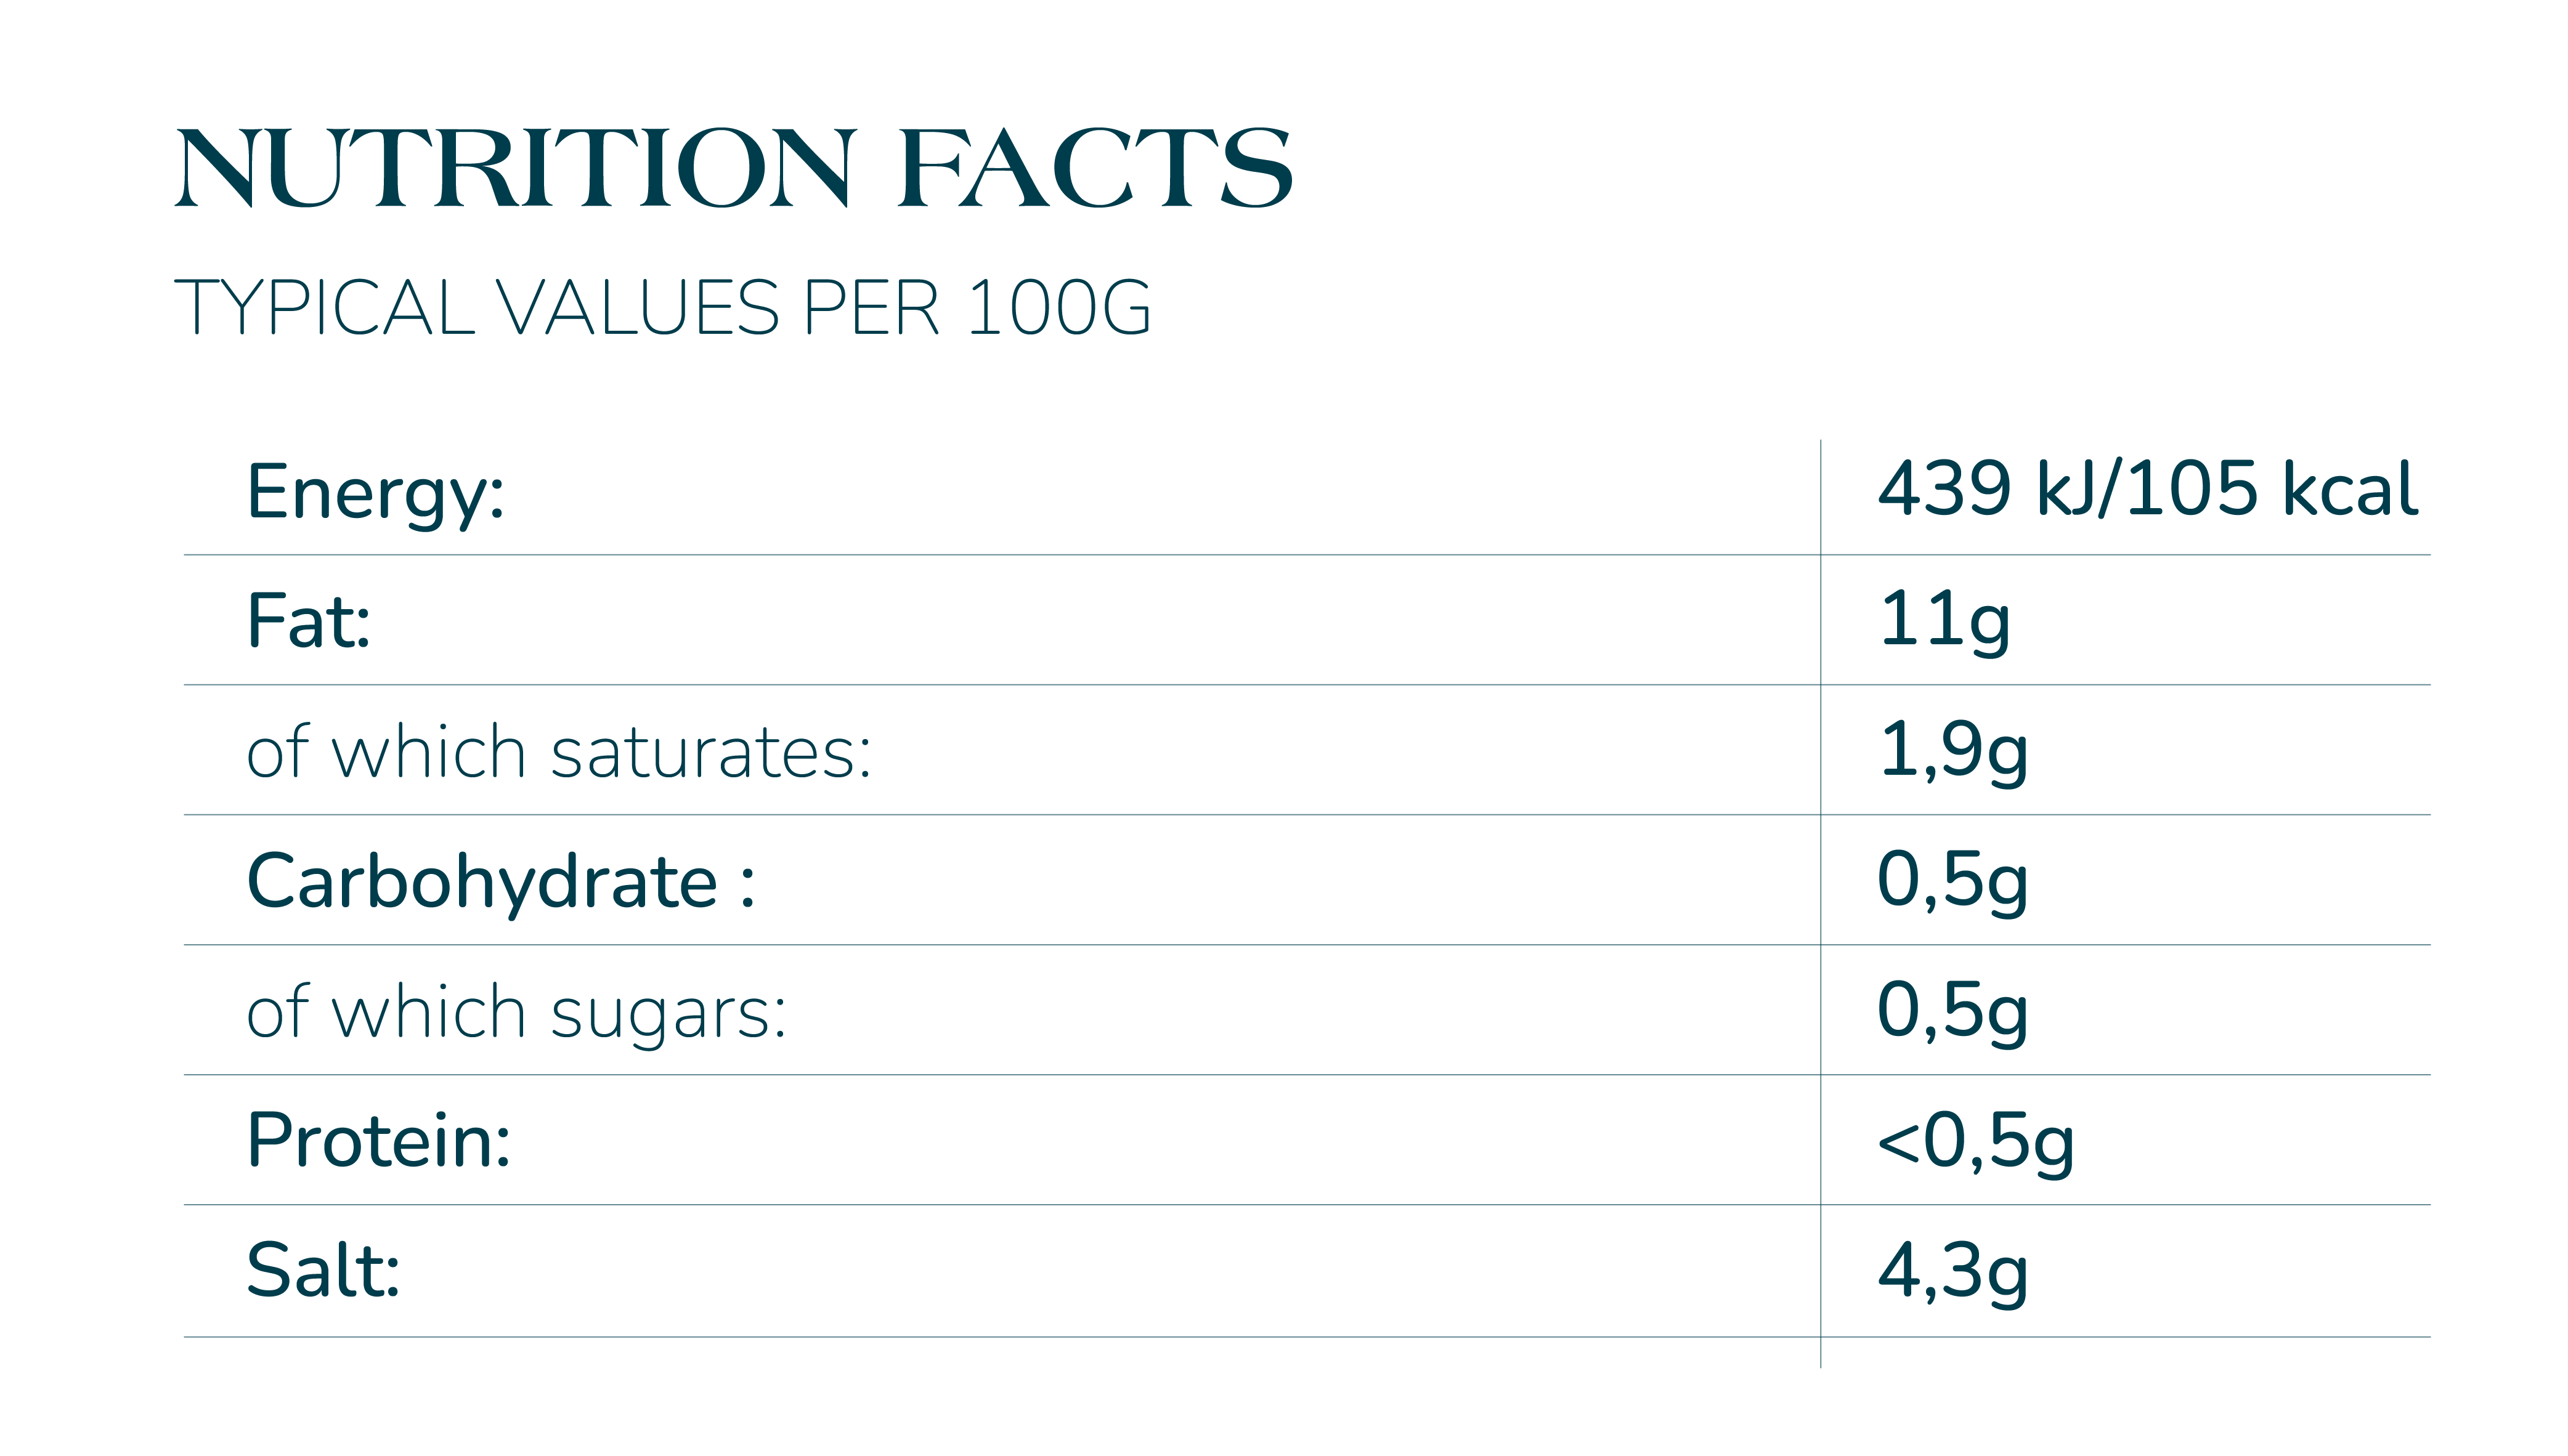Click the "of which sugars" label

[516, 1012]
